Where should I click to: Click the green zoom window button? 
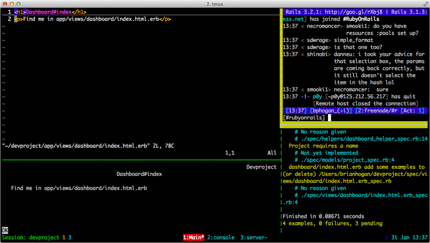18,3
